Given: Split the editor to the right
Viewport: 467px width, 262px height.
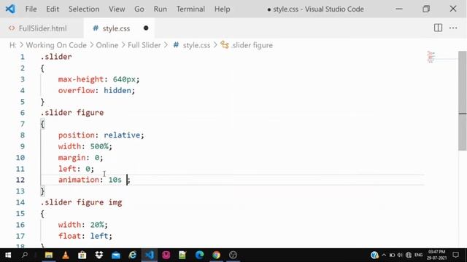Looking at the screenshot, I should click(x=438, y=28).
